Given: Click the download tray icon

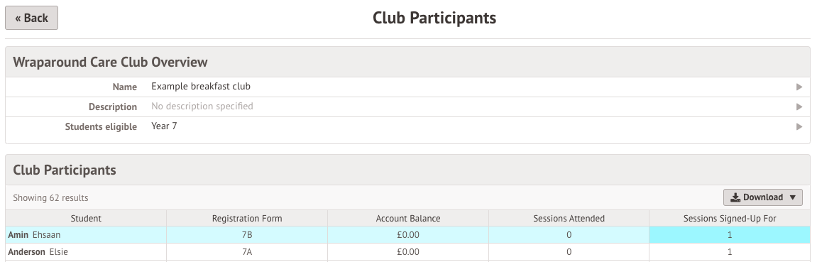Looking at the screenshot, I should click(735, 197).
